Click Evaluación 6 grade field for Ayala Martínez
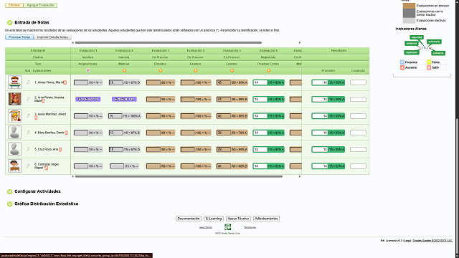The height and width of the screenshot is (258, 459). (260, 116)
